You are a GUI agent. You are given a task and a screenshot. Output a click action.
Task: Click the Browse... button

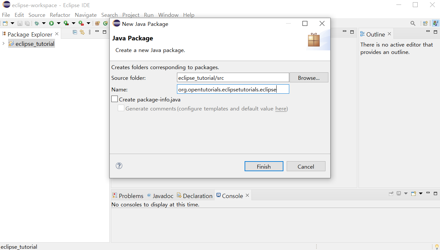coord(309,78)
